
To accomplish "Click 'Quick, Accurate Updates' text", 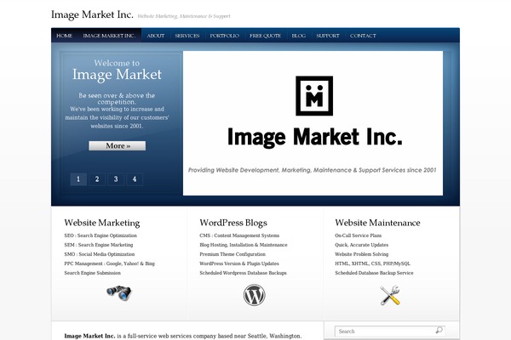I will (361, 245).
